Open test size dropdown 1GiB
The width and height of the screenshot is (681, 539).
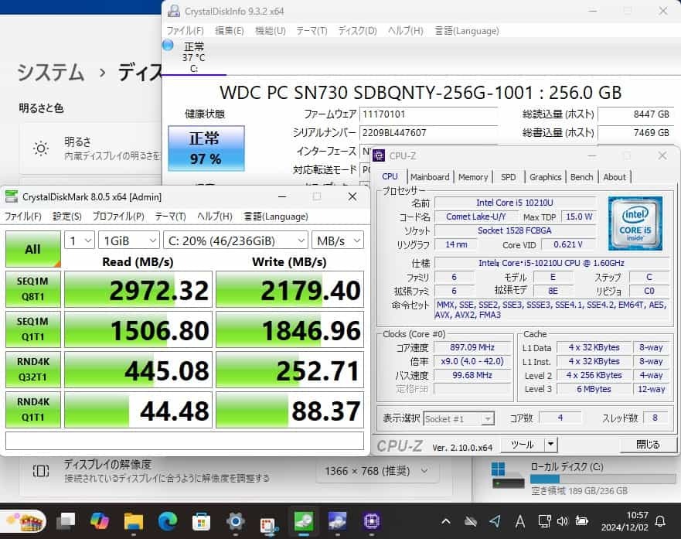pos(129,241)
